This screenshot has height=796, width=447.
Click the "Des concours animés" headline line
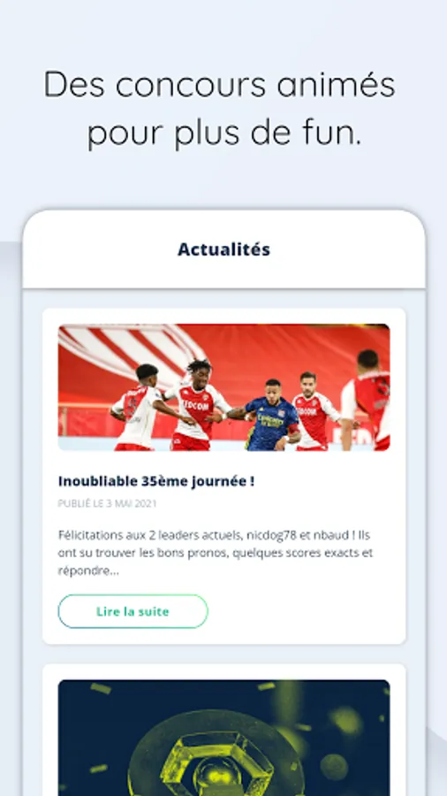[219, 84]
